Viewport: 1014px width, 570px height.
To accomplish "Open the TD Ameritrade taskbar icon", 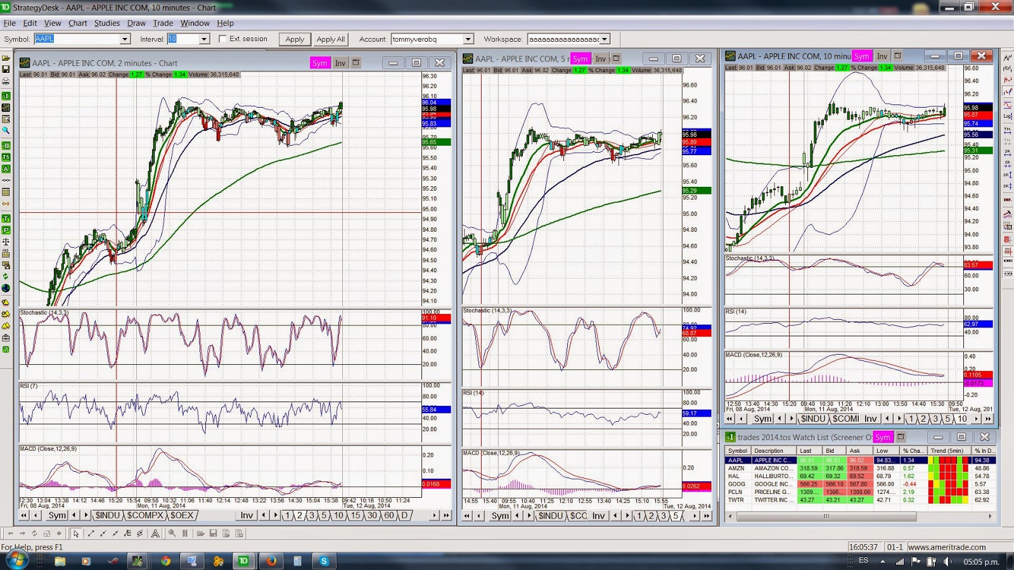I will coord(243,560).
